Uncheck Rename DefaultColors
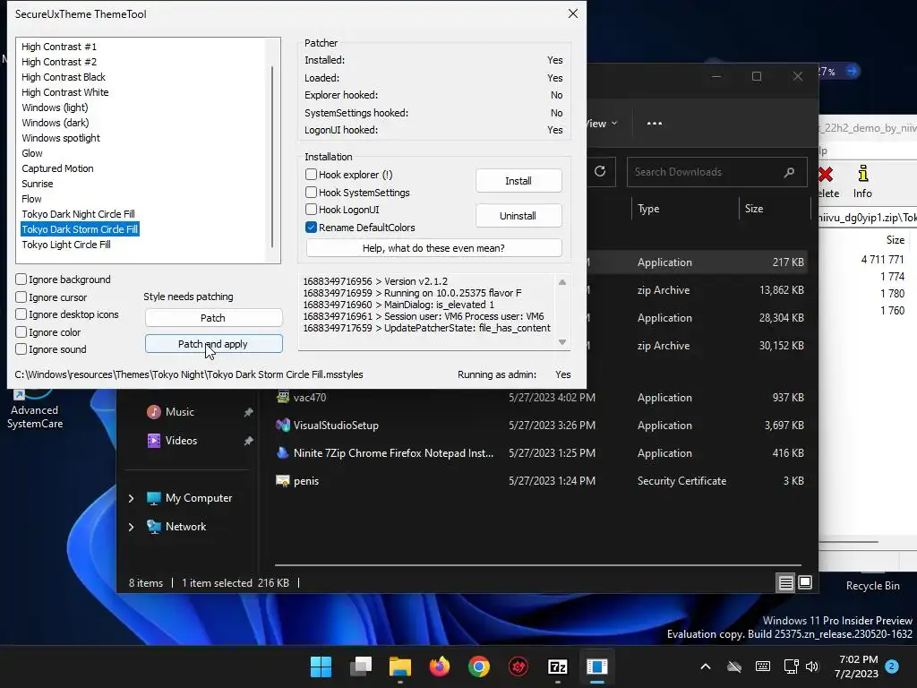917x688 pixels. pos(311,227)
